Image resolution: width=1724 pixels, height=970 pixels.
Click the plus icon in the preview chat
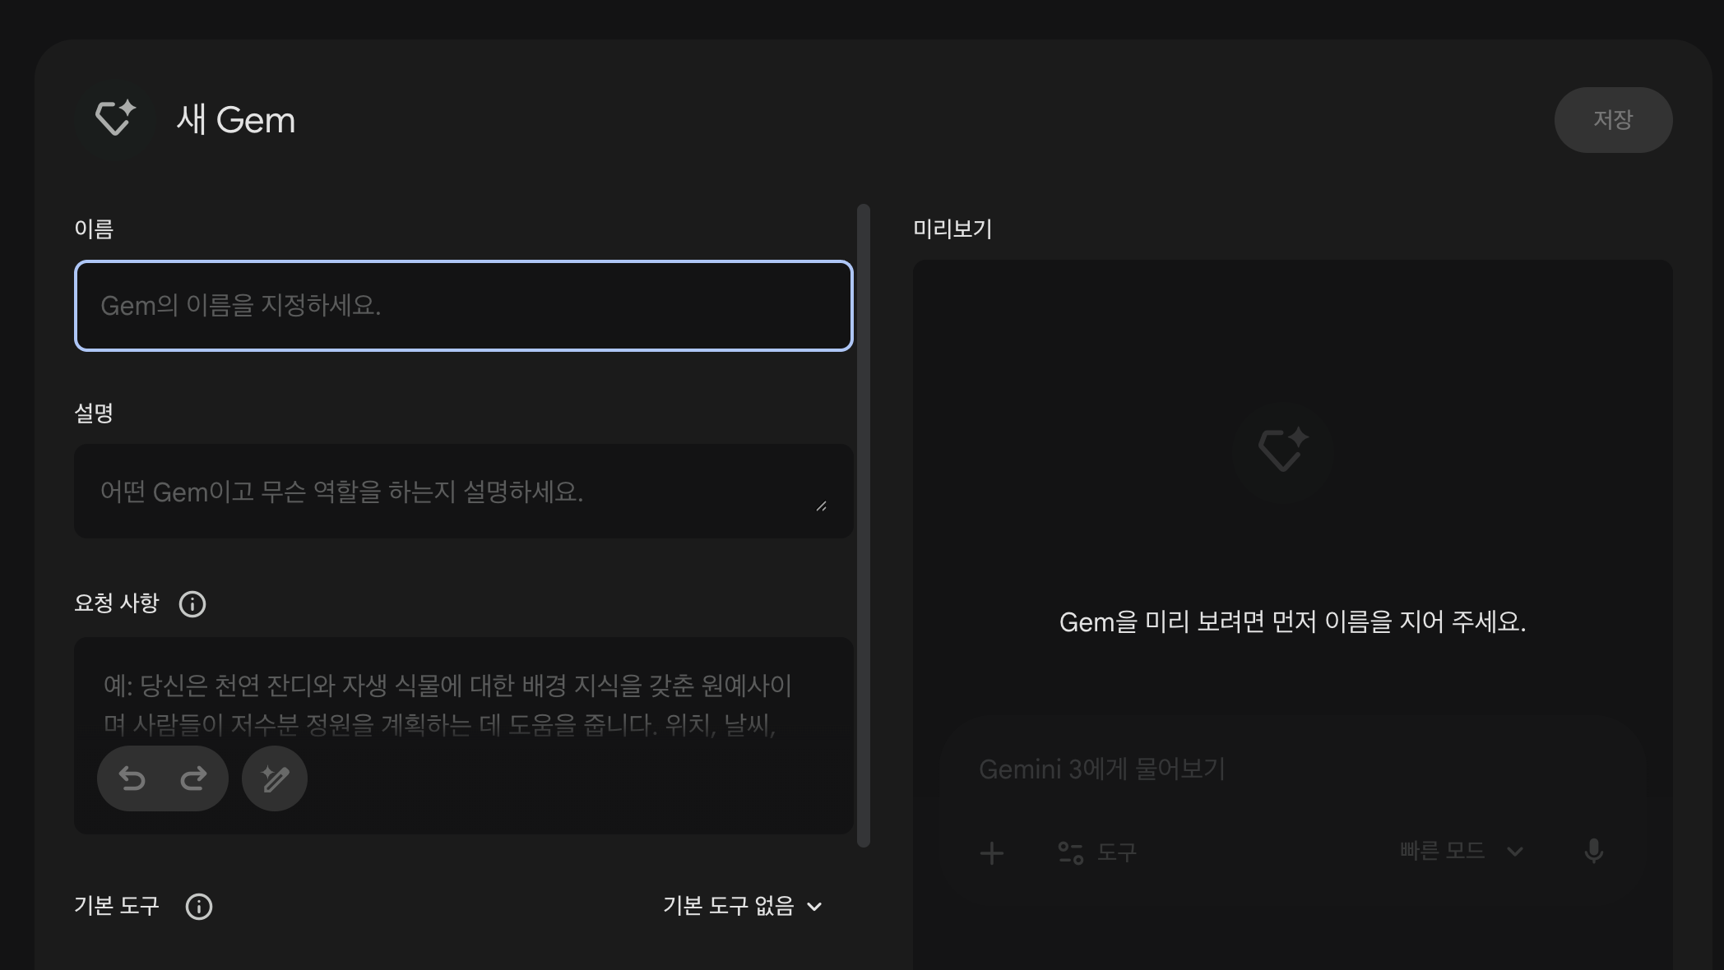(992, 852)
